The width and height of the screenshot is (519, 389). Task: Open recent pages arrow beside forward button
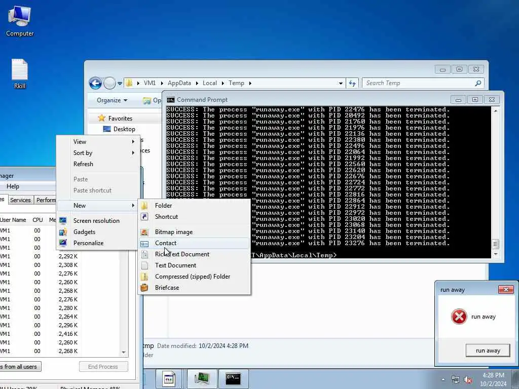click(x=120, y=84)
